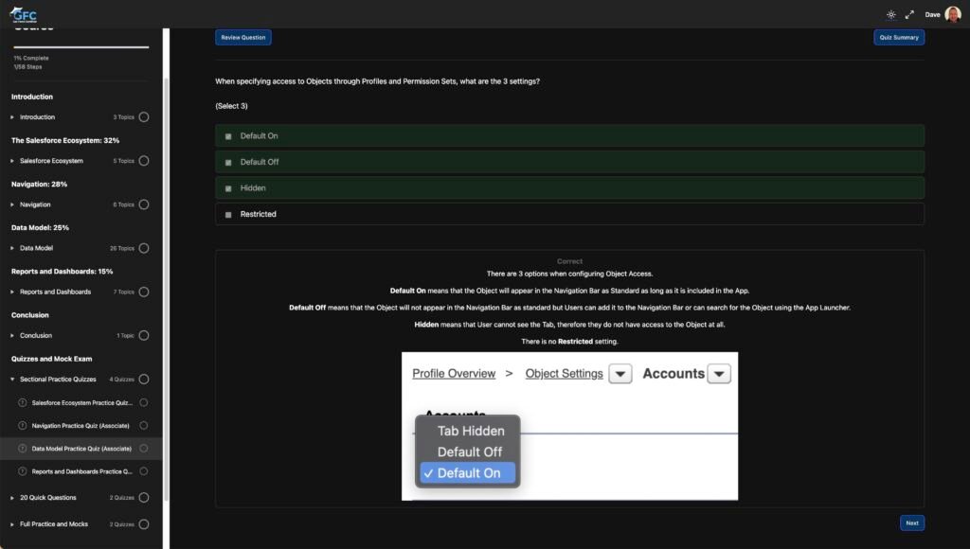The width and height of the screenshot is (970, 549).
Task: Open Reports and Dashboards Practice Quiz
Action: pyautogui.click(x=82, y=471)
